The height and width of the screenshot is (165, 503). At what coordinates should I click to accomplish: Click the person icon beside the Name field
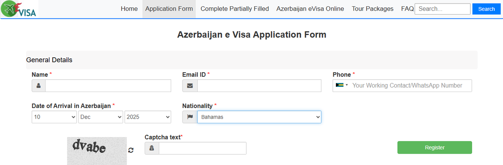39,86
